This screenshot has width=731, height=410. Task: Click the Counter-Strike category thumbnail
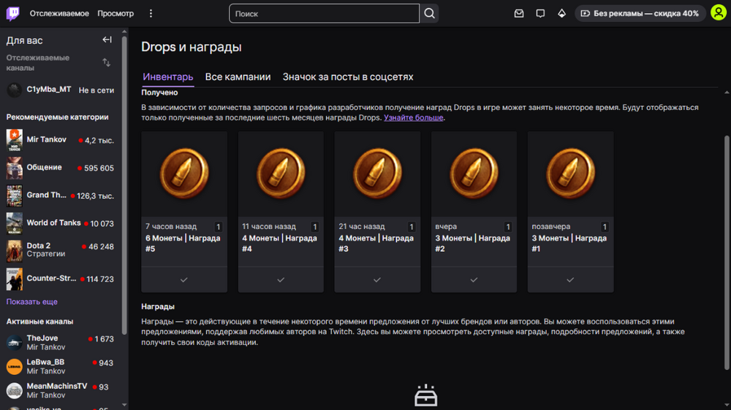pos(15,279)
